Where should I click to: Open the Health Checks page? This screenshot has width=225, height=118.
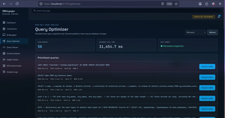coord(14,60)
